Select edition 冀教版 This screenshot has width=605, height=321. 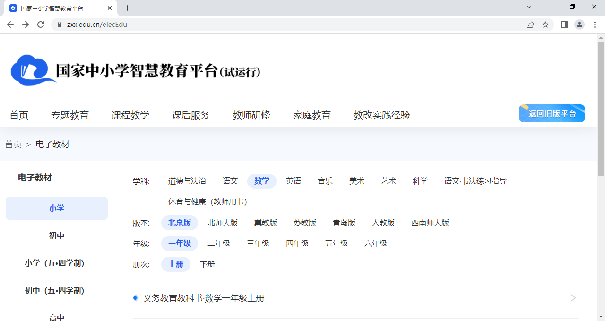[x=266, y=223]
